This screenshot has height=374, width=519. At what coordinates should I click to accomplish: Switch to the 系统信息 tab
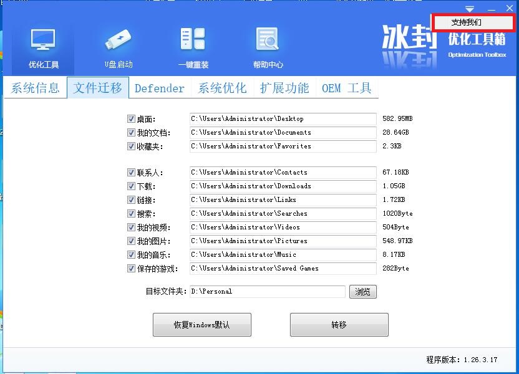35,88
